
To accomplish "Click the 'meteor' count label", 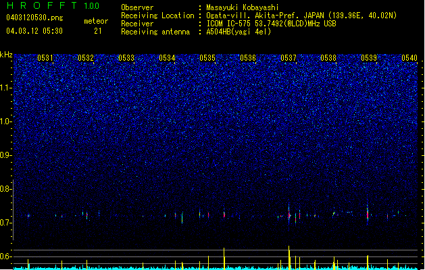I will click(96, 21).
